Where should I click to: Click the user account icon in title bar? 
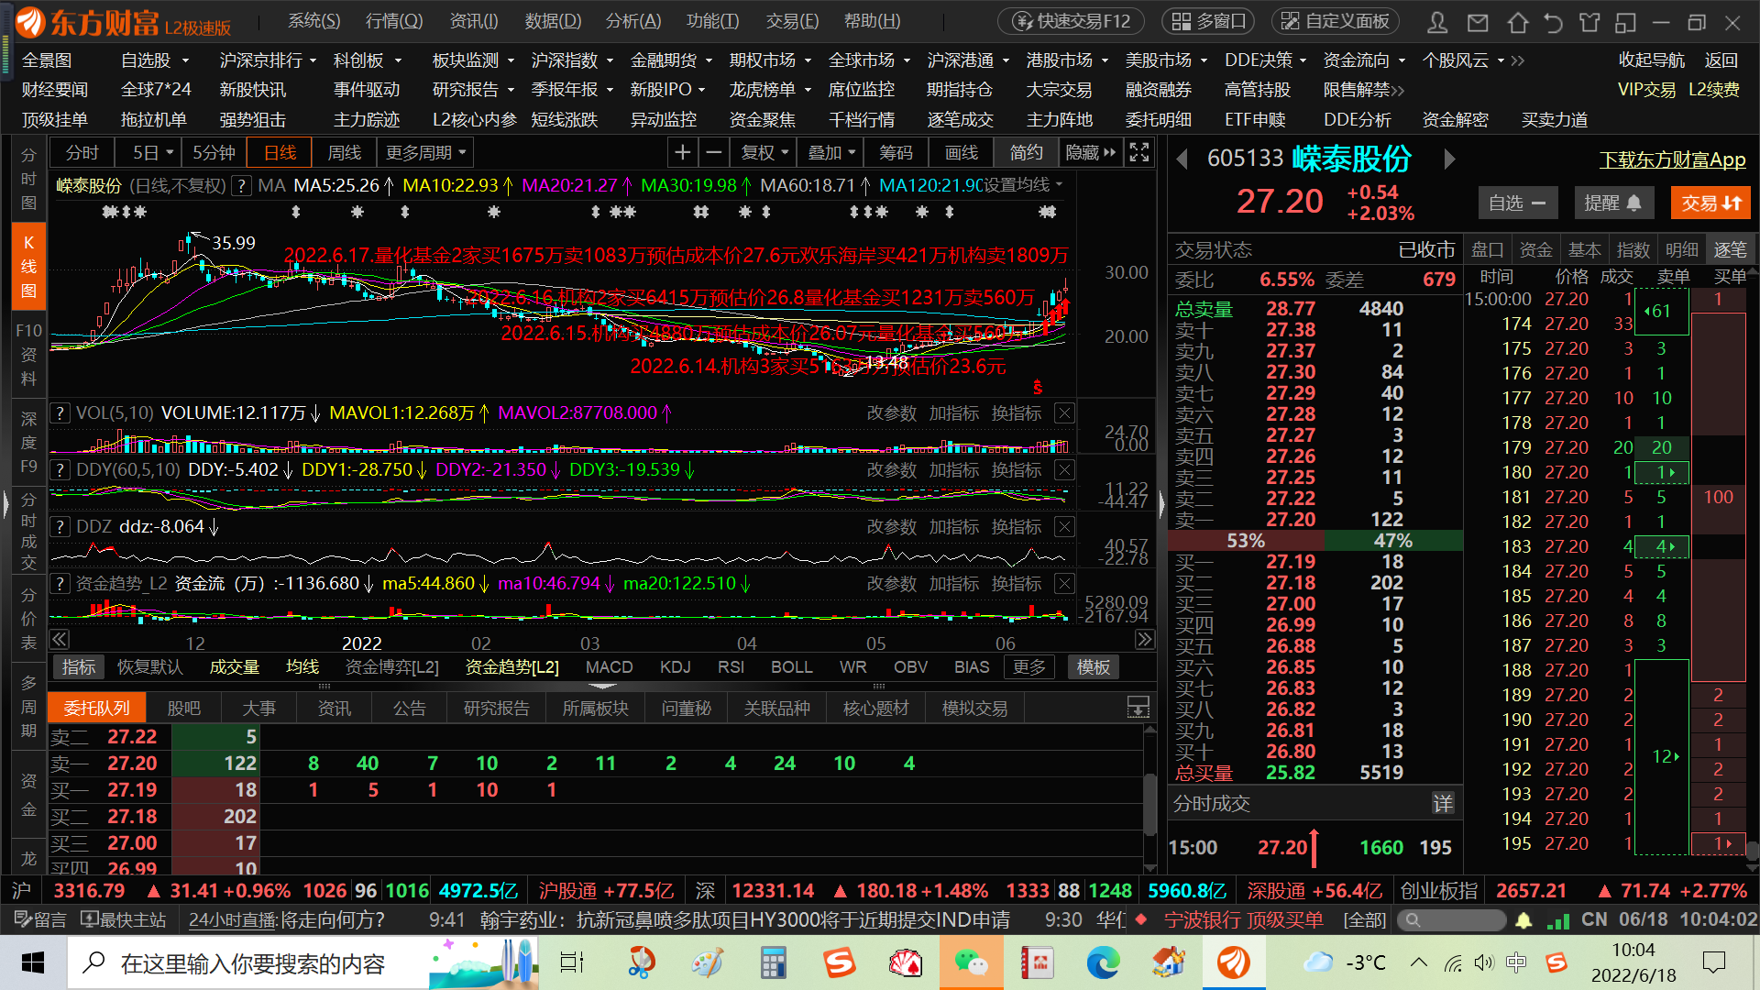click(x=1437, y=22)
